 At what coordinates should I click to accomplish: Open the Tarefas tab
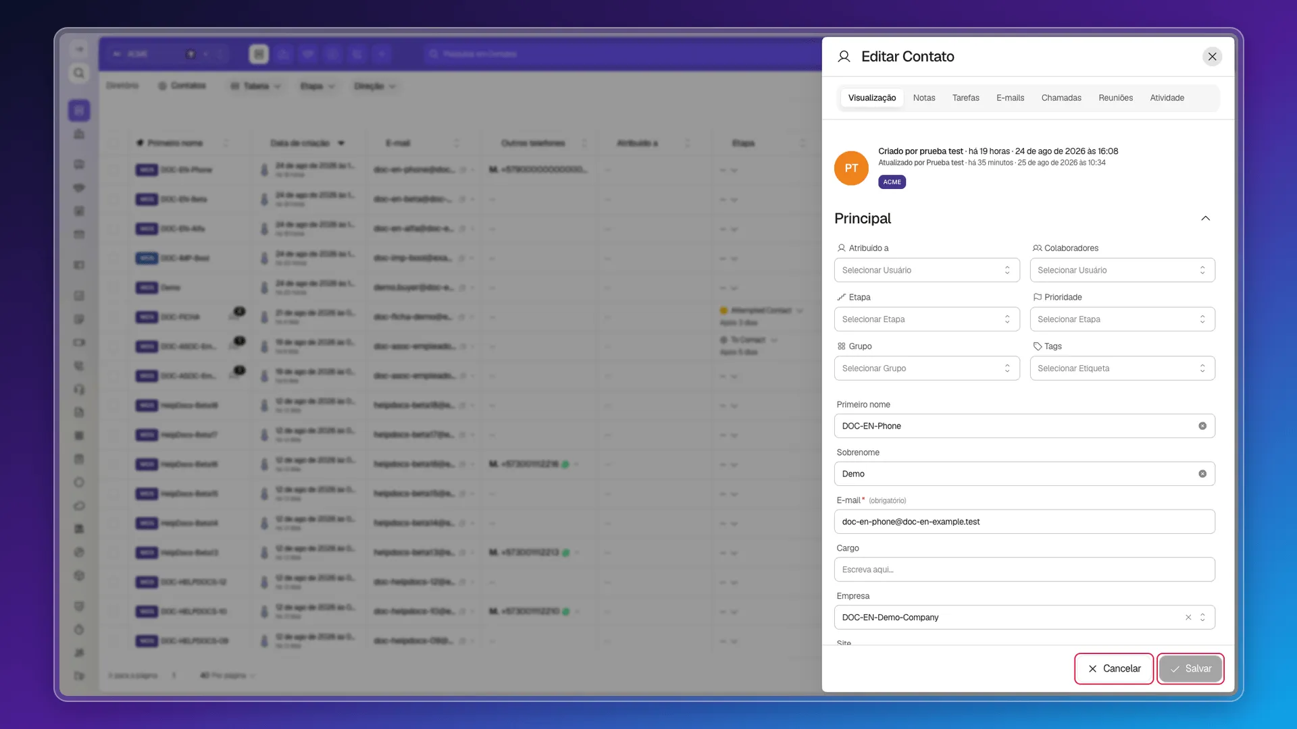coord(965,98)
